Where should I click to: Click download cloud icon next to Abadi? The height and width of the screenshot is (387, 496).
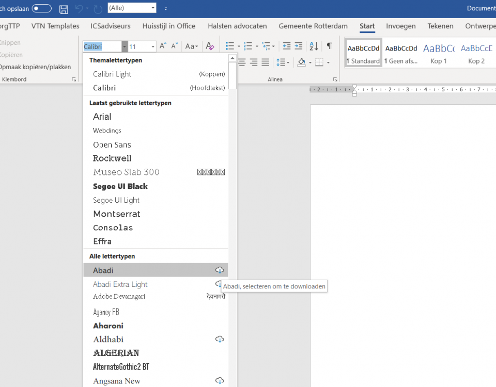(220, 270)
